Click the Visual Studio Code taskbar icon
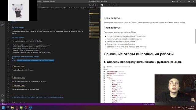Viewport: 196px width, 110px height. point(30,108)
